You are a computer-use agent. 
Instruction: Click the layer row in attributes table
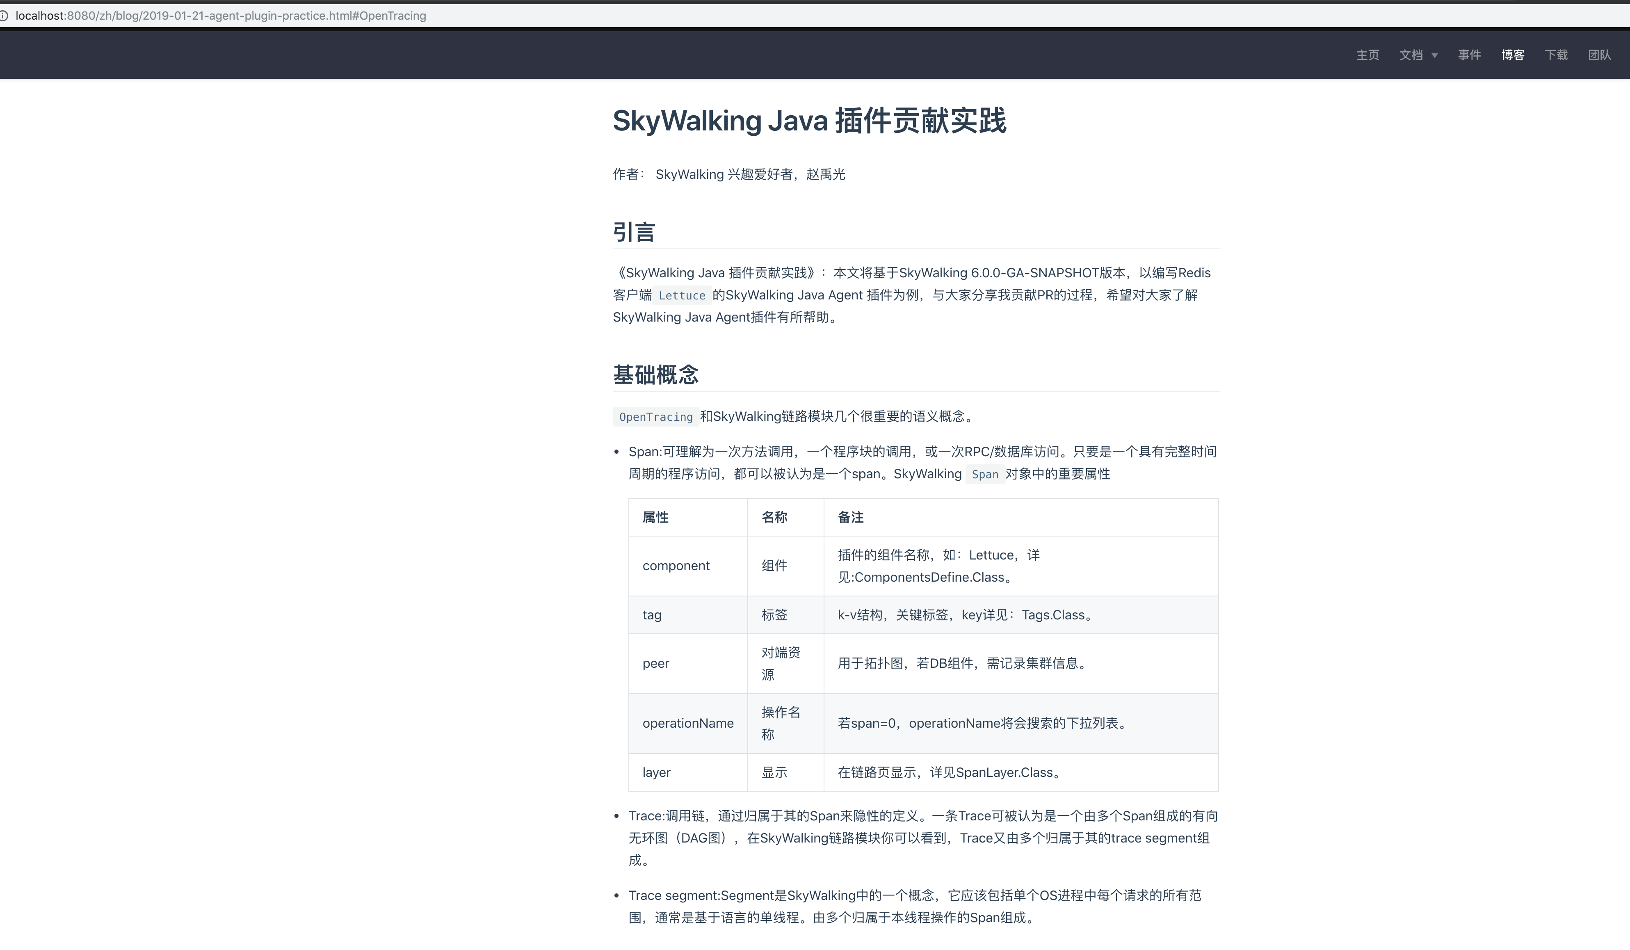pos(656,772)
